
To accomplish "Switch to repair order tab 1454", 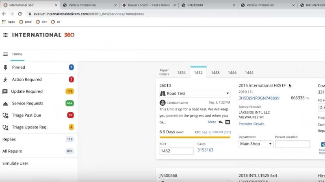I will (x=181, y=73).
